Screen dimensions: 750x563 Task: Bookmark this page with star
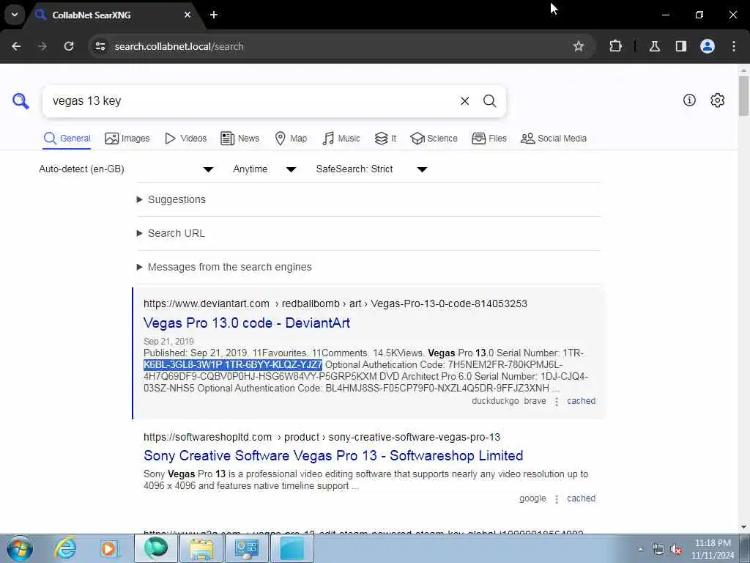(x=579, y=46)
